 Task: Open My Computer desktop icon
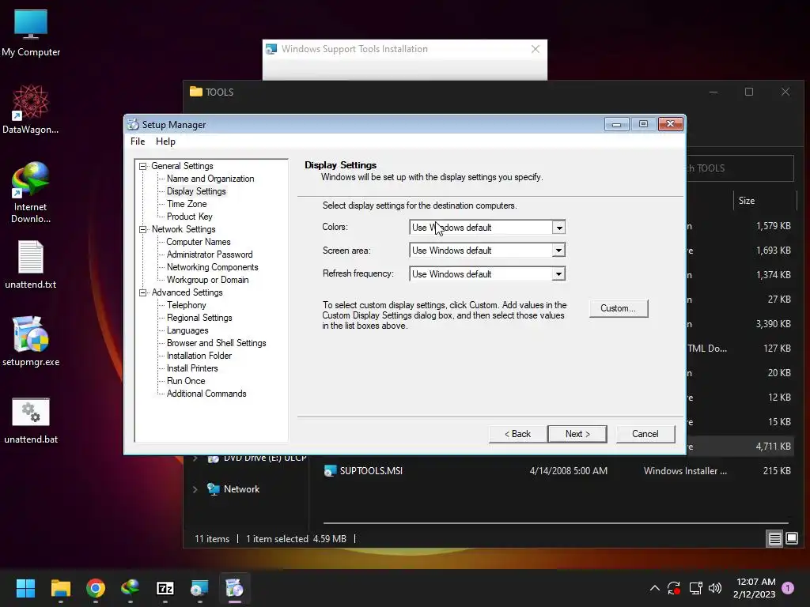(x=31, y=33)
